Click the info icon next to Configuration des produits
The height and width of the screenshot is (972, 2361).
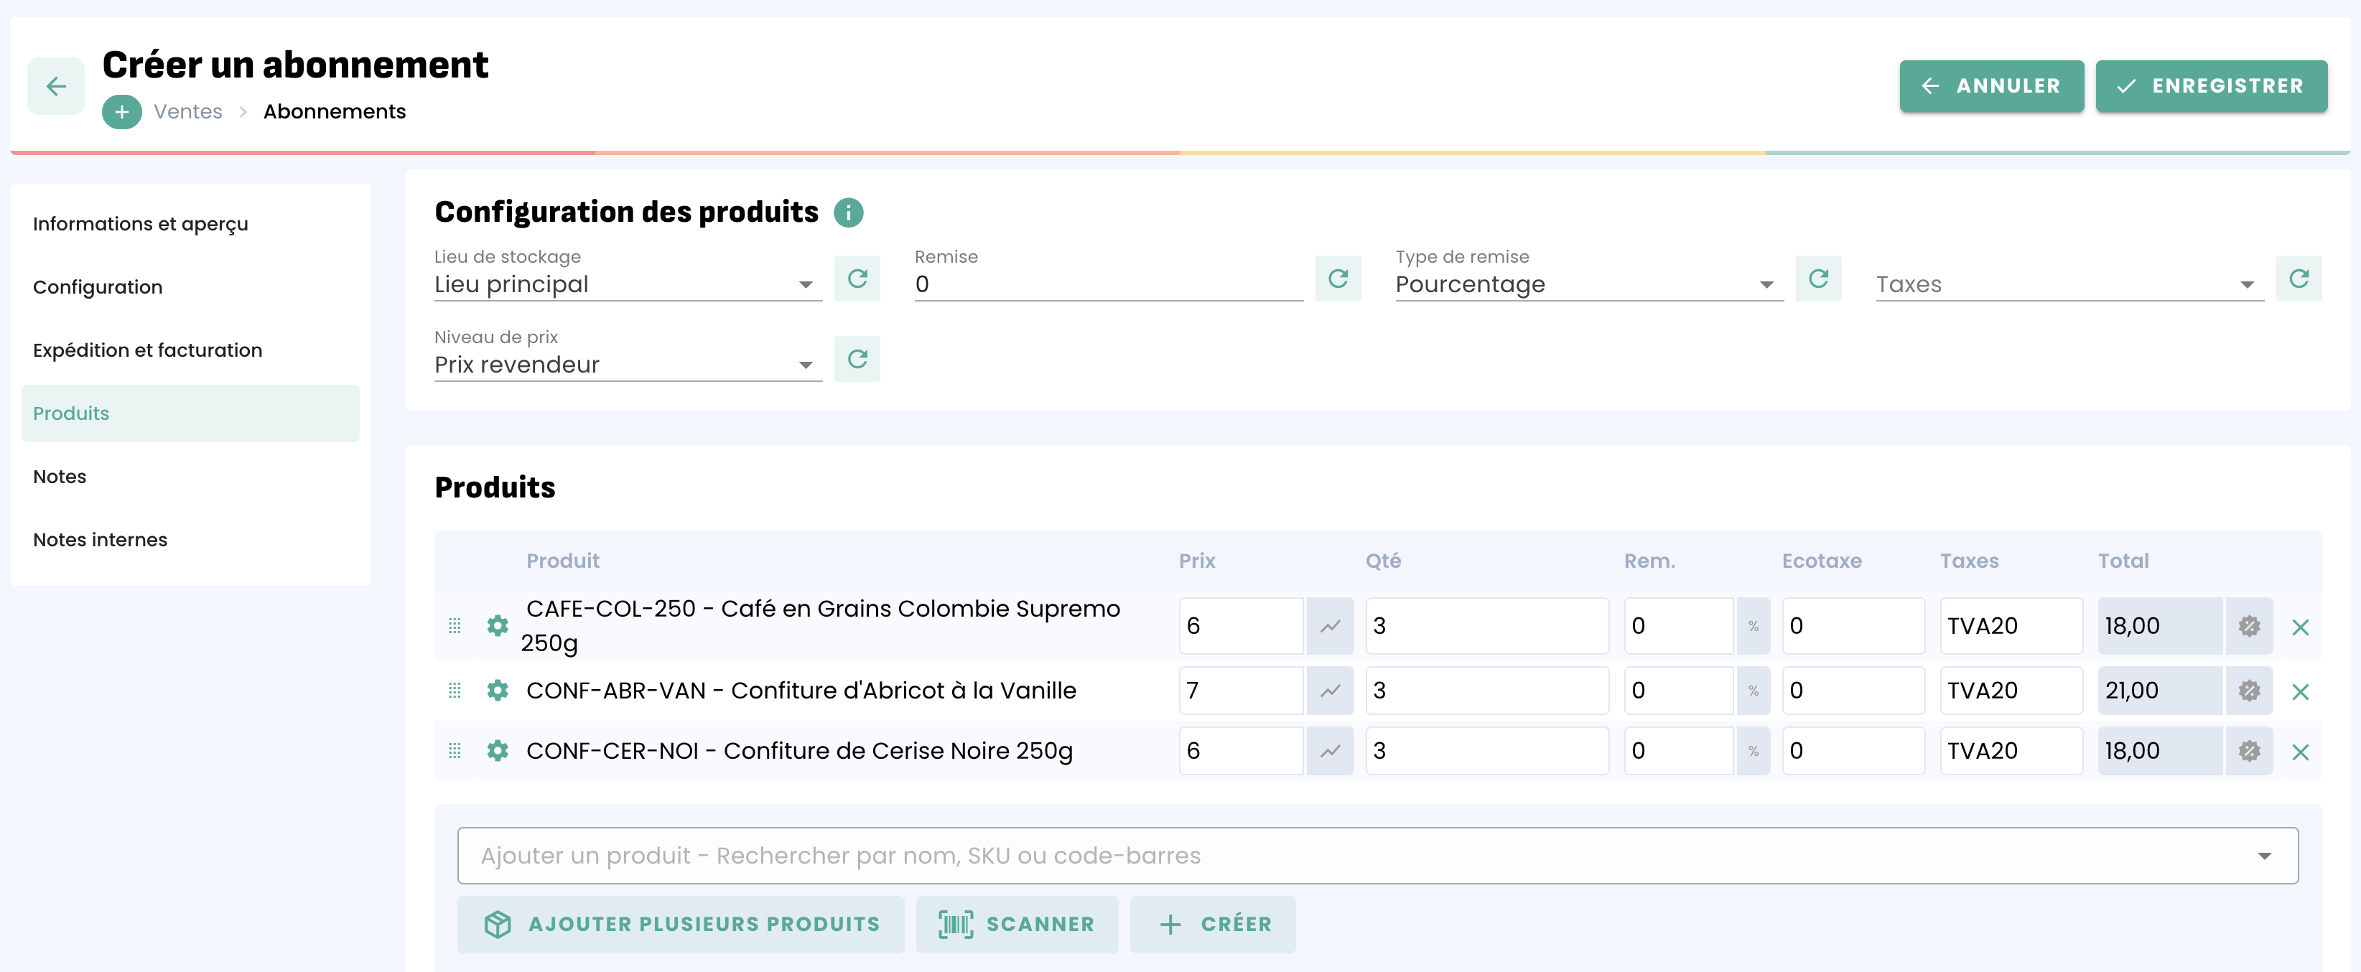pyautogui.click(x=848, y=212)
